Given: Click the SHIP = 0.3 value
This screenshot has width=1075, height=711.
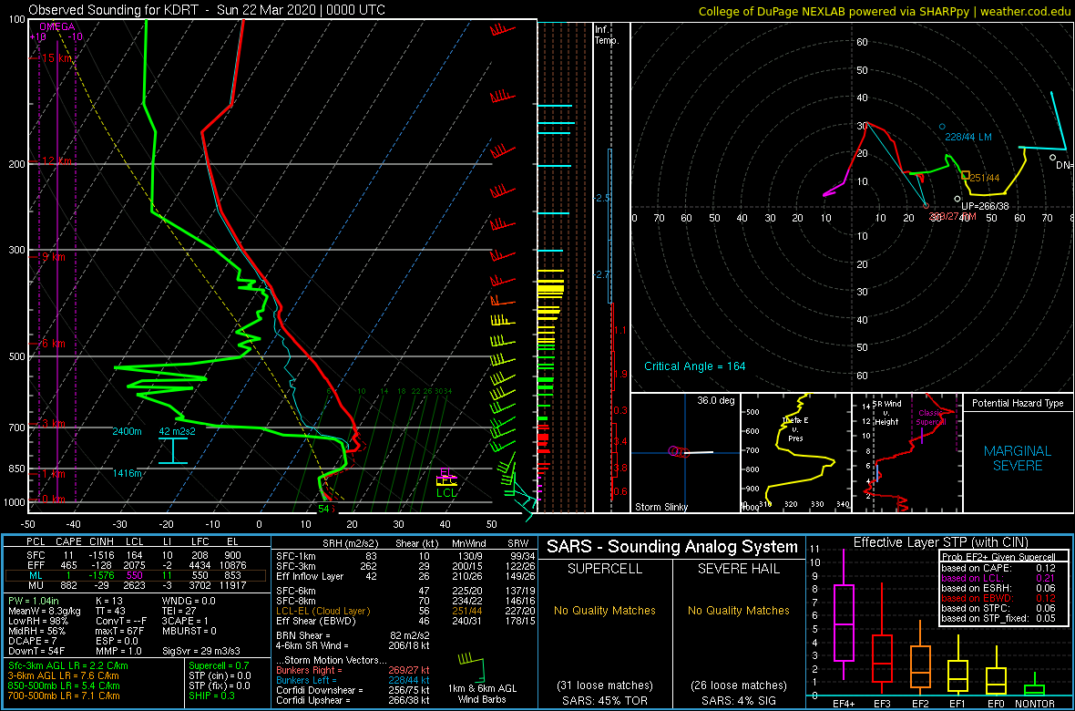Looking at the screenshot, I should pos(213,695).
